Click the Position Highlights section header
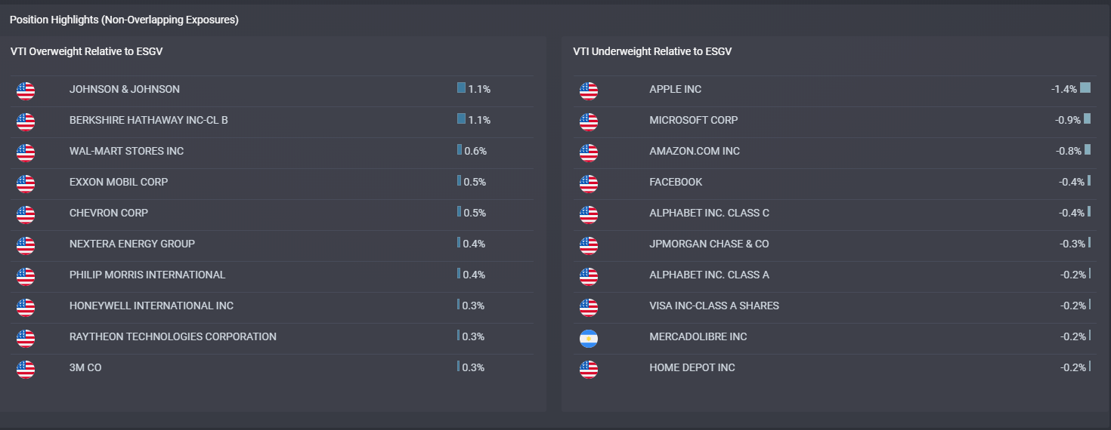This screenshot has height=430, width=1111. point(124,20)
